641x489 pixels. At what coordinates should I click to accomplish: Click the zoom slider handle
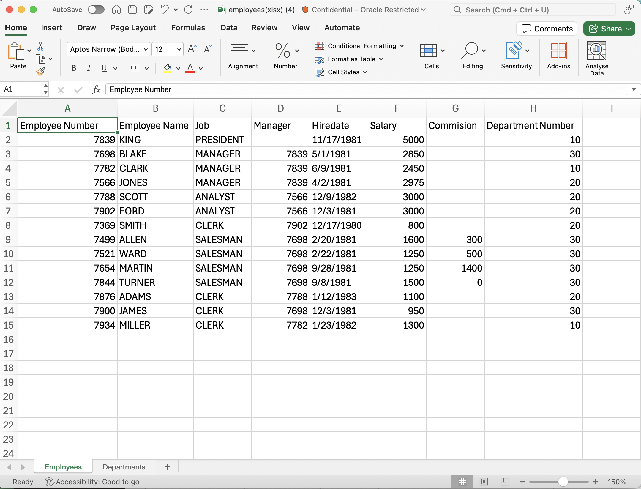tap(563, 482)
